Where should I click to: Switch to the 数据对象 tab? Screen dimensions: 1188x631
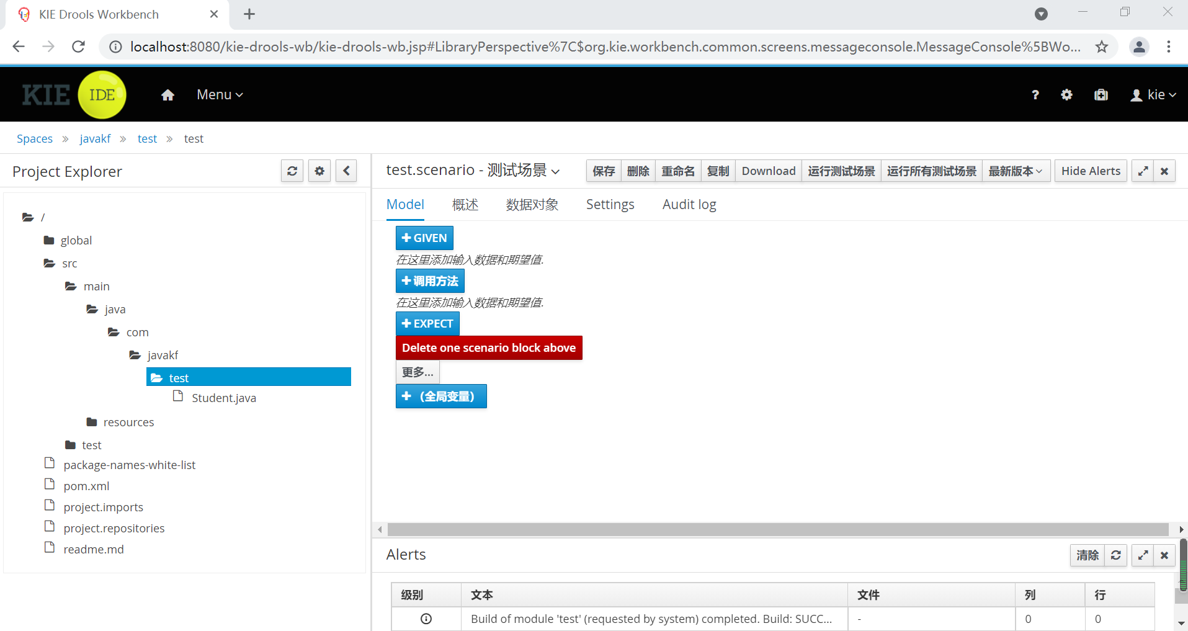532,204
